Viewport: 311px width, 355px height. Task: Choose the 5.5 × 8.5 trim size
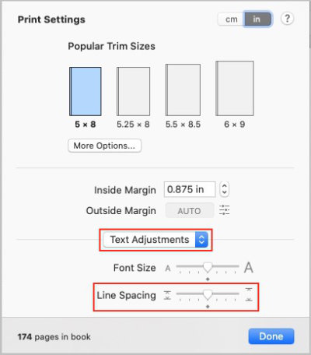(x=183, y=90)
